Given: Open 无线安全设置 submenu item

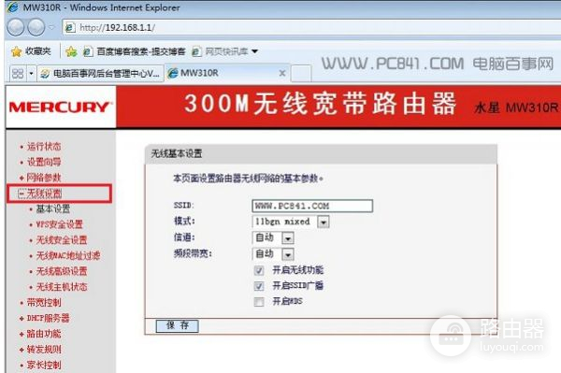Looking at the screenshot, I should point(62,240).
